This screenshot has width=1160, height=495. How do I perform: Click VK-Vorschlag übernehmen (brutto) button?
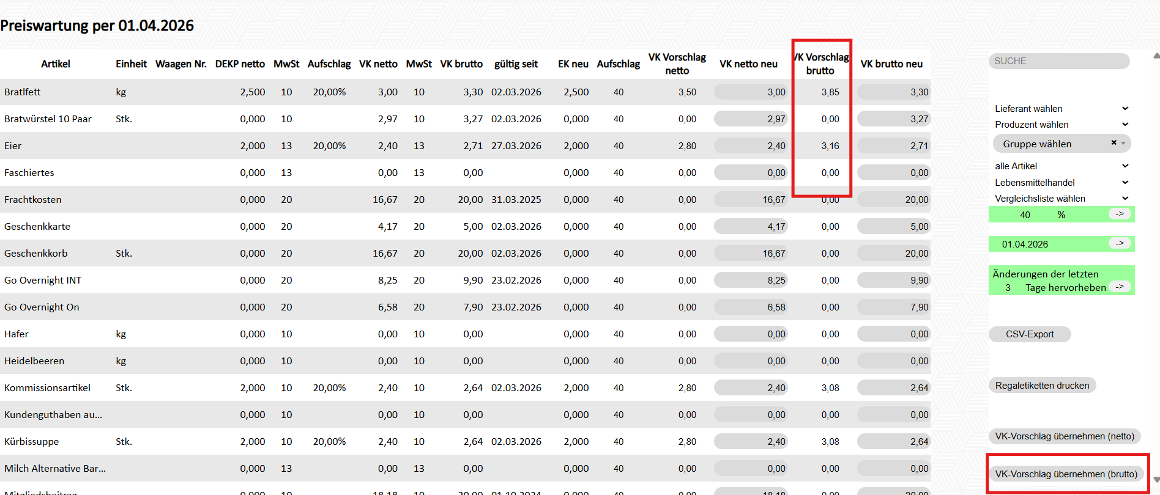[1066, 474]
